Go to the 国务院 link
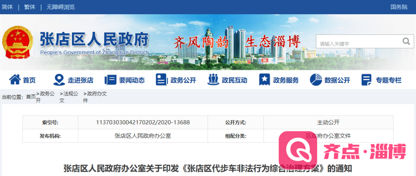 click(399, 7)
